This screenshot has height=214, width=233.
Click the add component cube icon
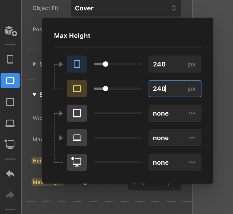pyautogui.click(x=10, y=31)
